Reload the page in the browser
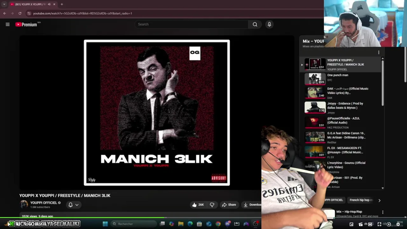The width and height of the screenshot is (407, 229). coord(20,13)
